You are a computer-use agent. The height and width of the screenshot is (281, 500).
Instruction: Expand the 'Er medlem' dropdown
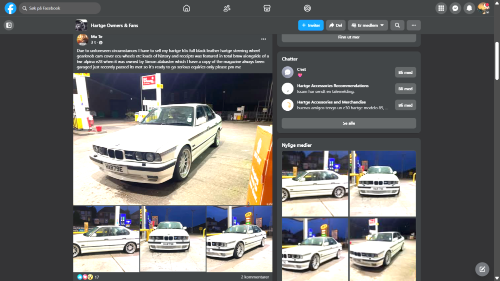click(368, 25)
